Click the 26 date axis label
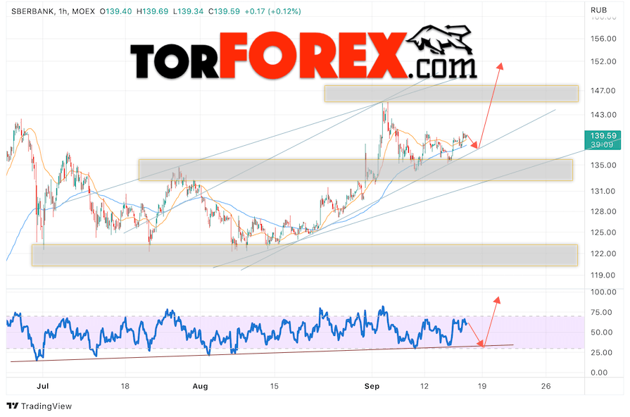The height and width of the screenshot is (417, 630). pos(546,386)
